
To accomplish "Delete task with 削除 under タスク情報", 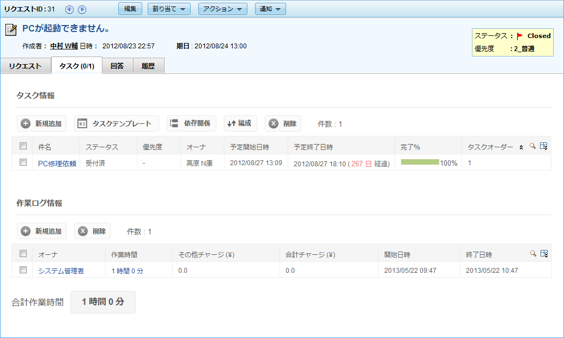I will tap(283, 123).
